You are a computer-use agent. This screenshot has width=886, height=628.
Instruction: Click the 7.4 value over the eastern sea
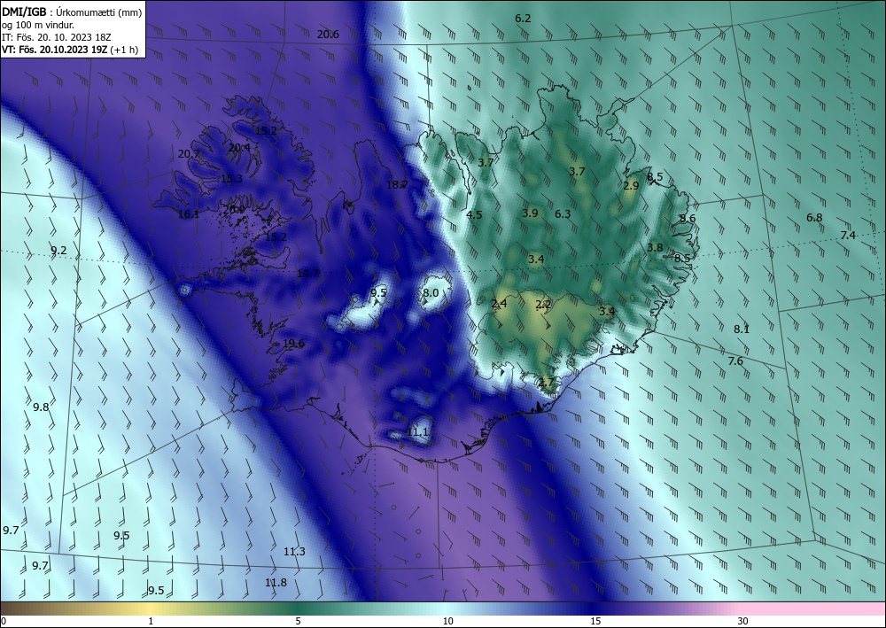[x=848, y=236]
